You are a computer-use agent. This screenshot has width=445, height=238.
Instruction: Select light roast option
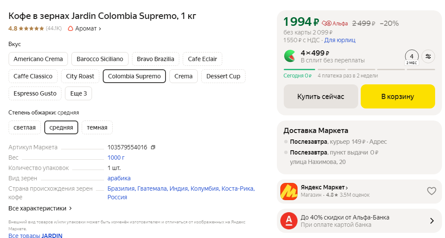pos(25,127)
